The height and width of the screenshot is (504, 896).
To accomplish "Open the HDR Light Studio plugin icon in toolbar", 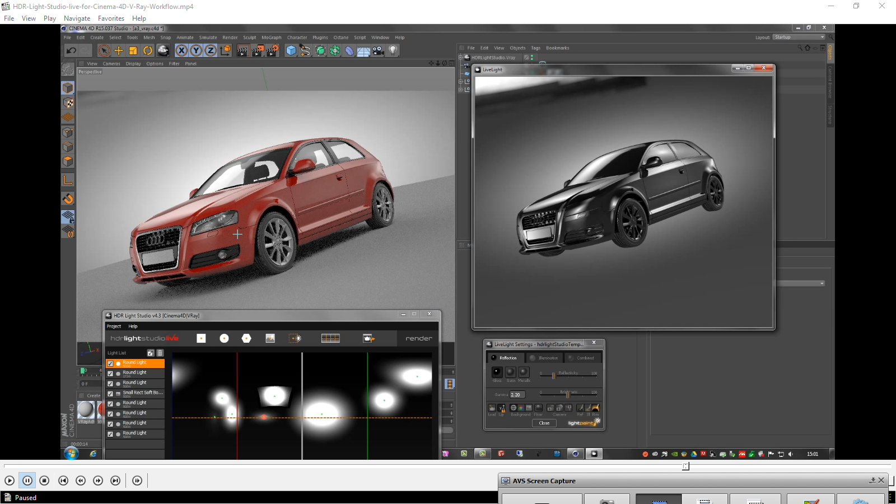I will (x=163, y=50).
